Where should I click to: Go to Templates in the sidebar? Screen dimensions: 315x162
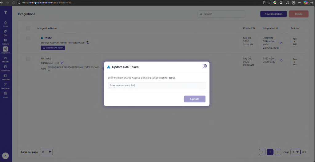(x=6, y=77)
